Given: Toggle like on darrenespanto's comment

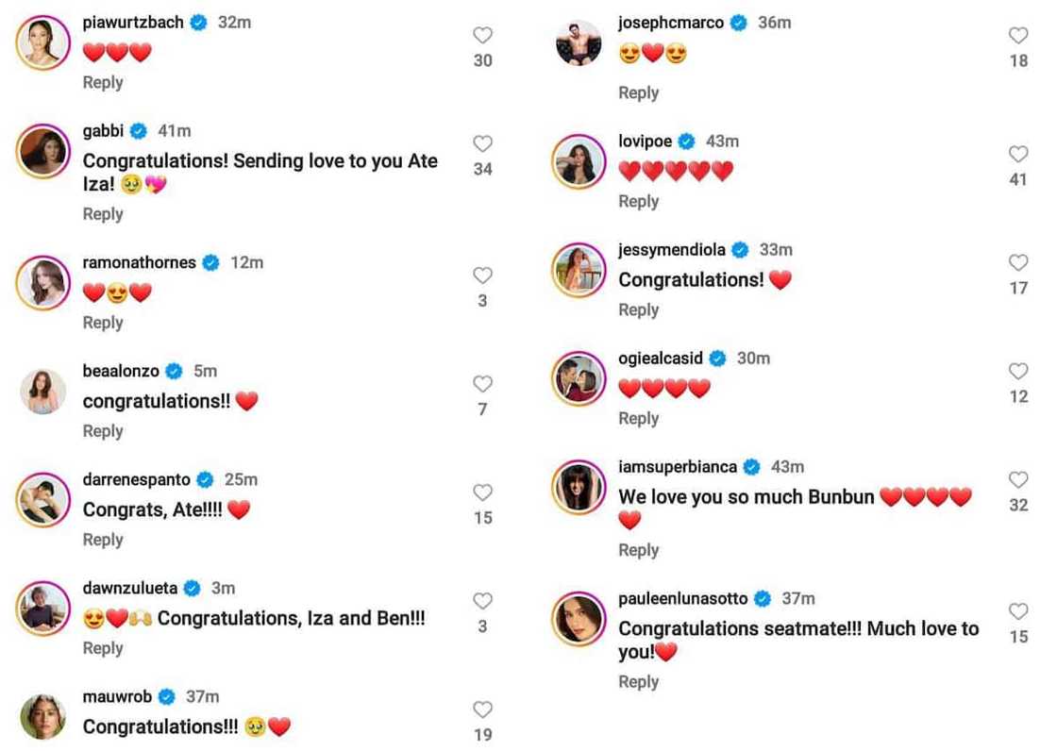Looking at the screenshot, I should click(x=482, y=492).
